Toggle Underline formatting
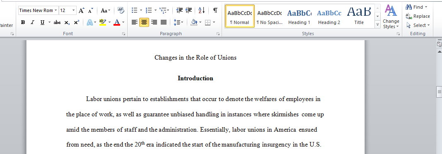Viewport: 442px width, 154px height. point(42,22)
